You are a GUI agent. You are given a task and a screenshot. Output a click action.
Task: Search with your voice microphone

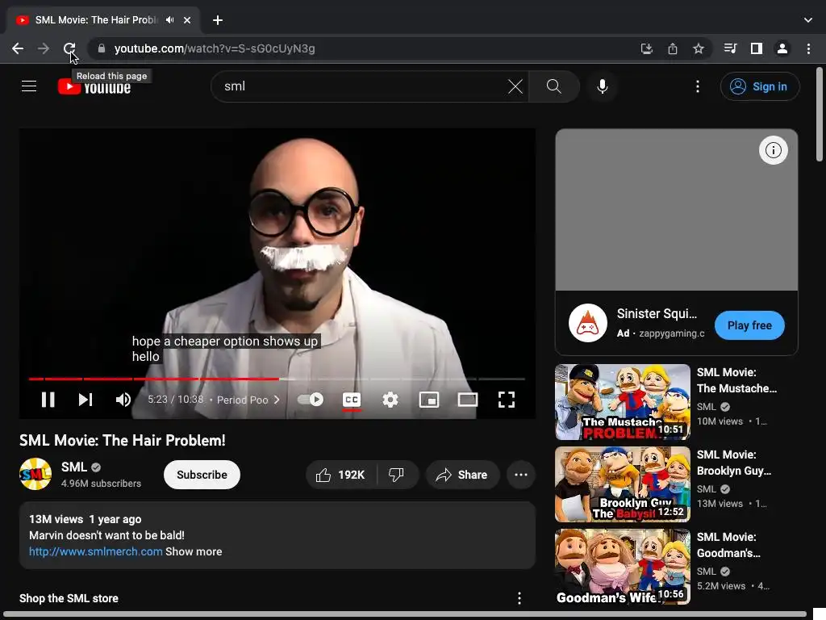tap(602, 86)
